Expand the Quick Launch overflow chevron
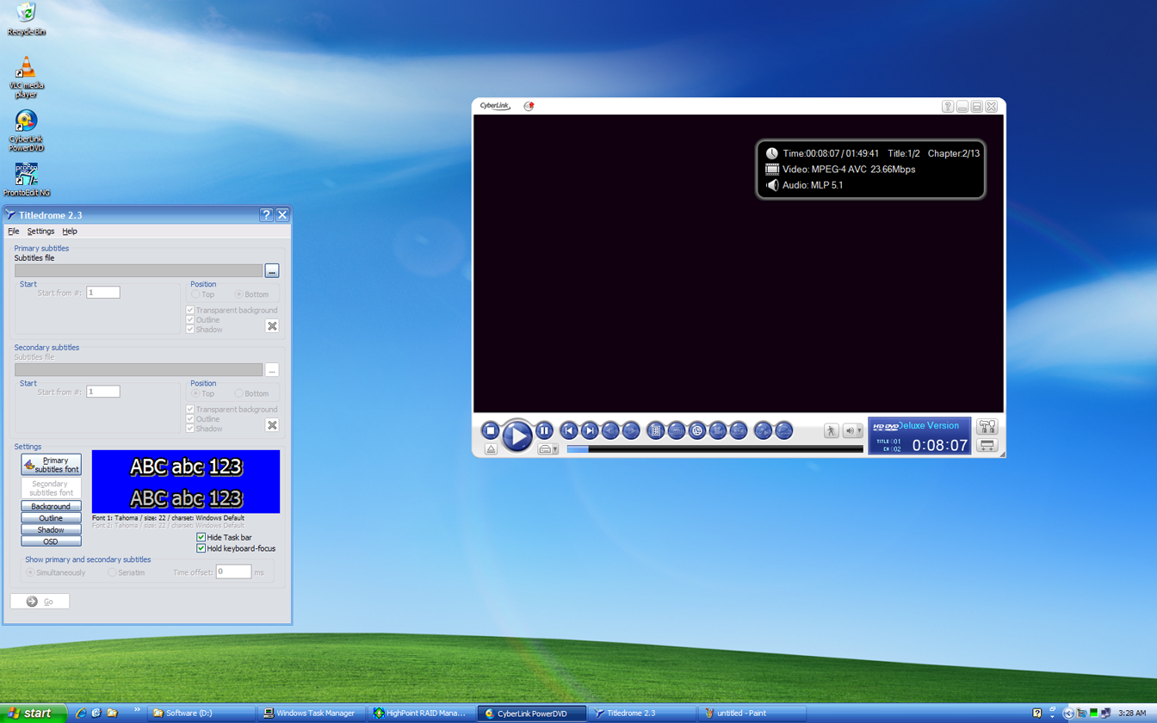The width and height of the screenshot is (1157, 723). 136,710
